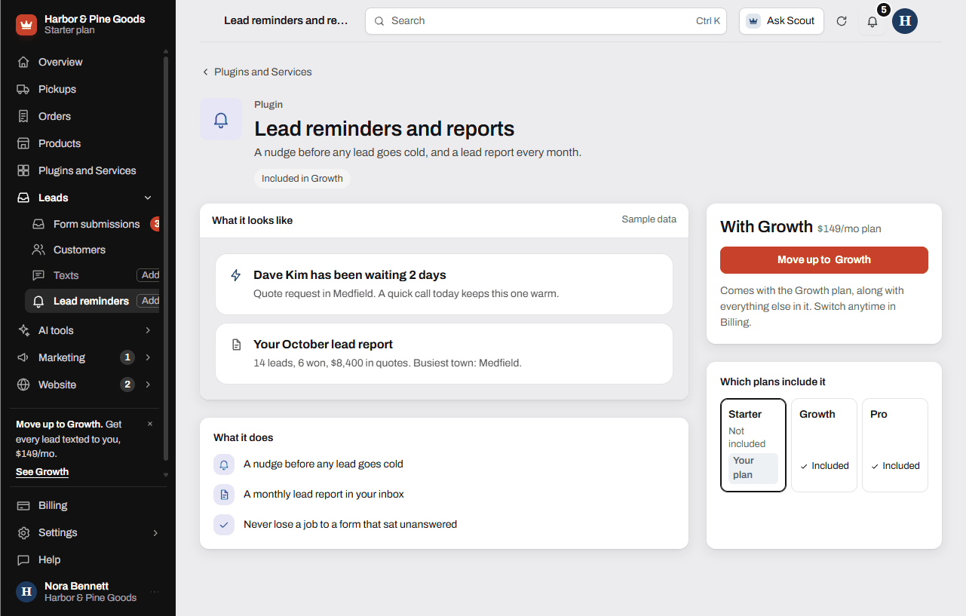Click the refresh icon in top bar
Image resolution: width=966 pixels, height=616 pixels.
[x=842, y=21]
